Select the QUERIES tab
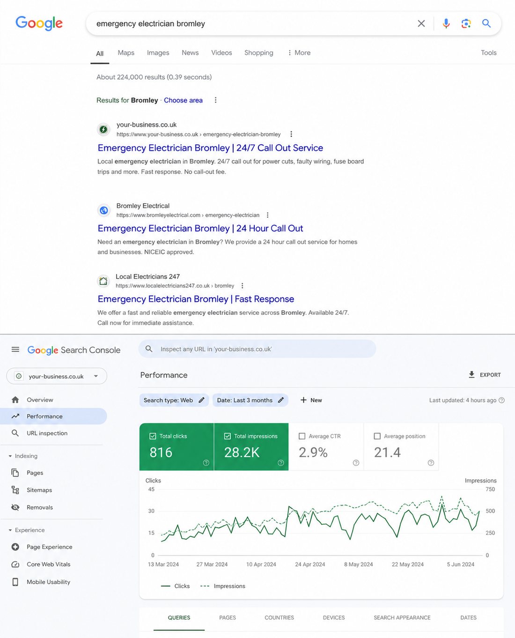This screenshot has height=638, width=515. [x=179, y=617]
